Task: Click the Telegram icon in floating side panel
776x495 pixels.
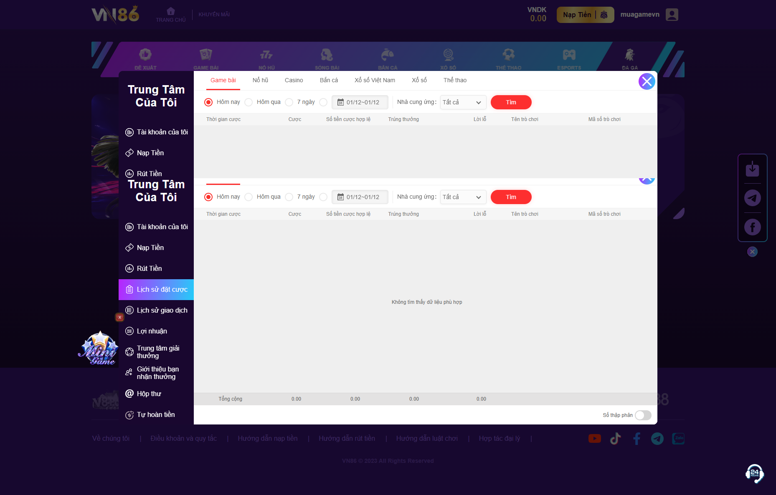Action: coord(752,198)
